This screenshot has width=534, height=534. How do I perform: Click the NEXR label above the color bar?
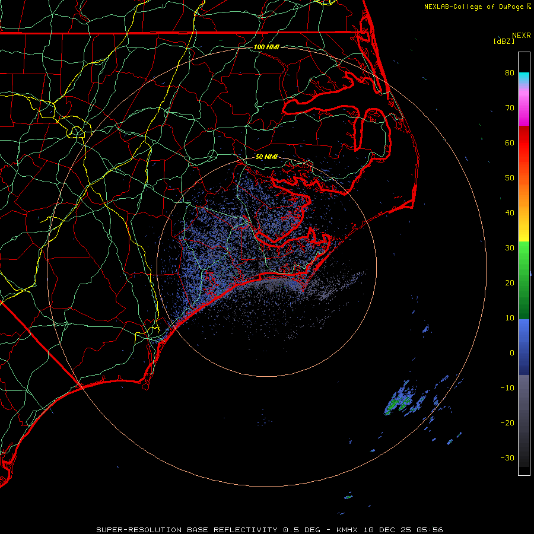(522, 36)
